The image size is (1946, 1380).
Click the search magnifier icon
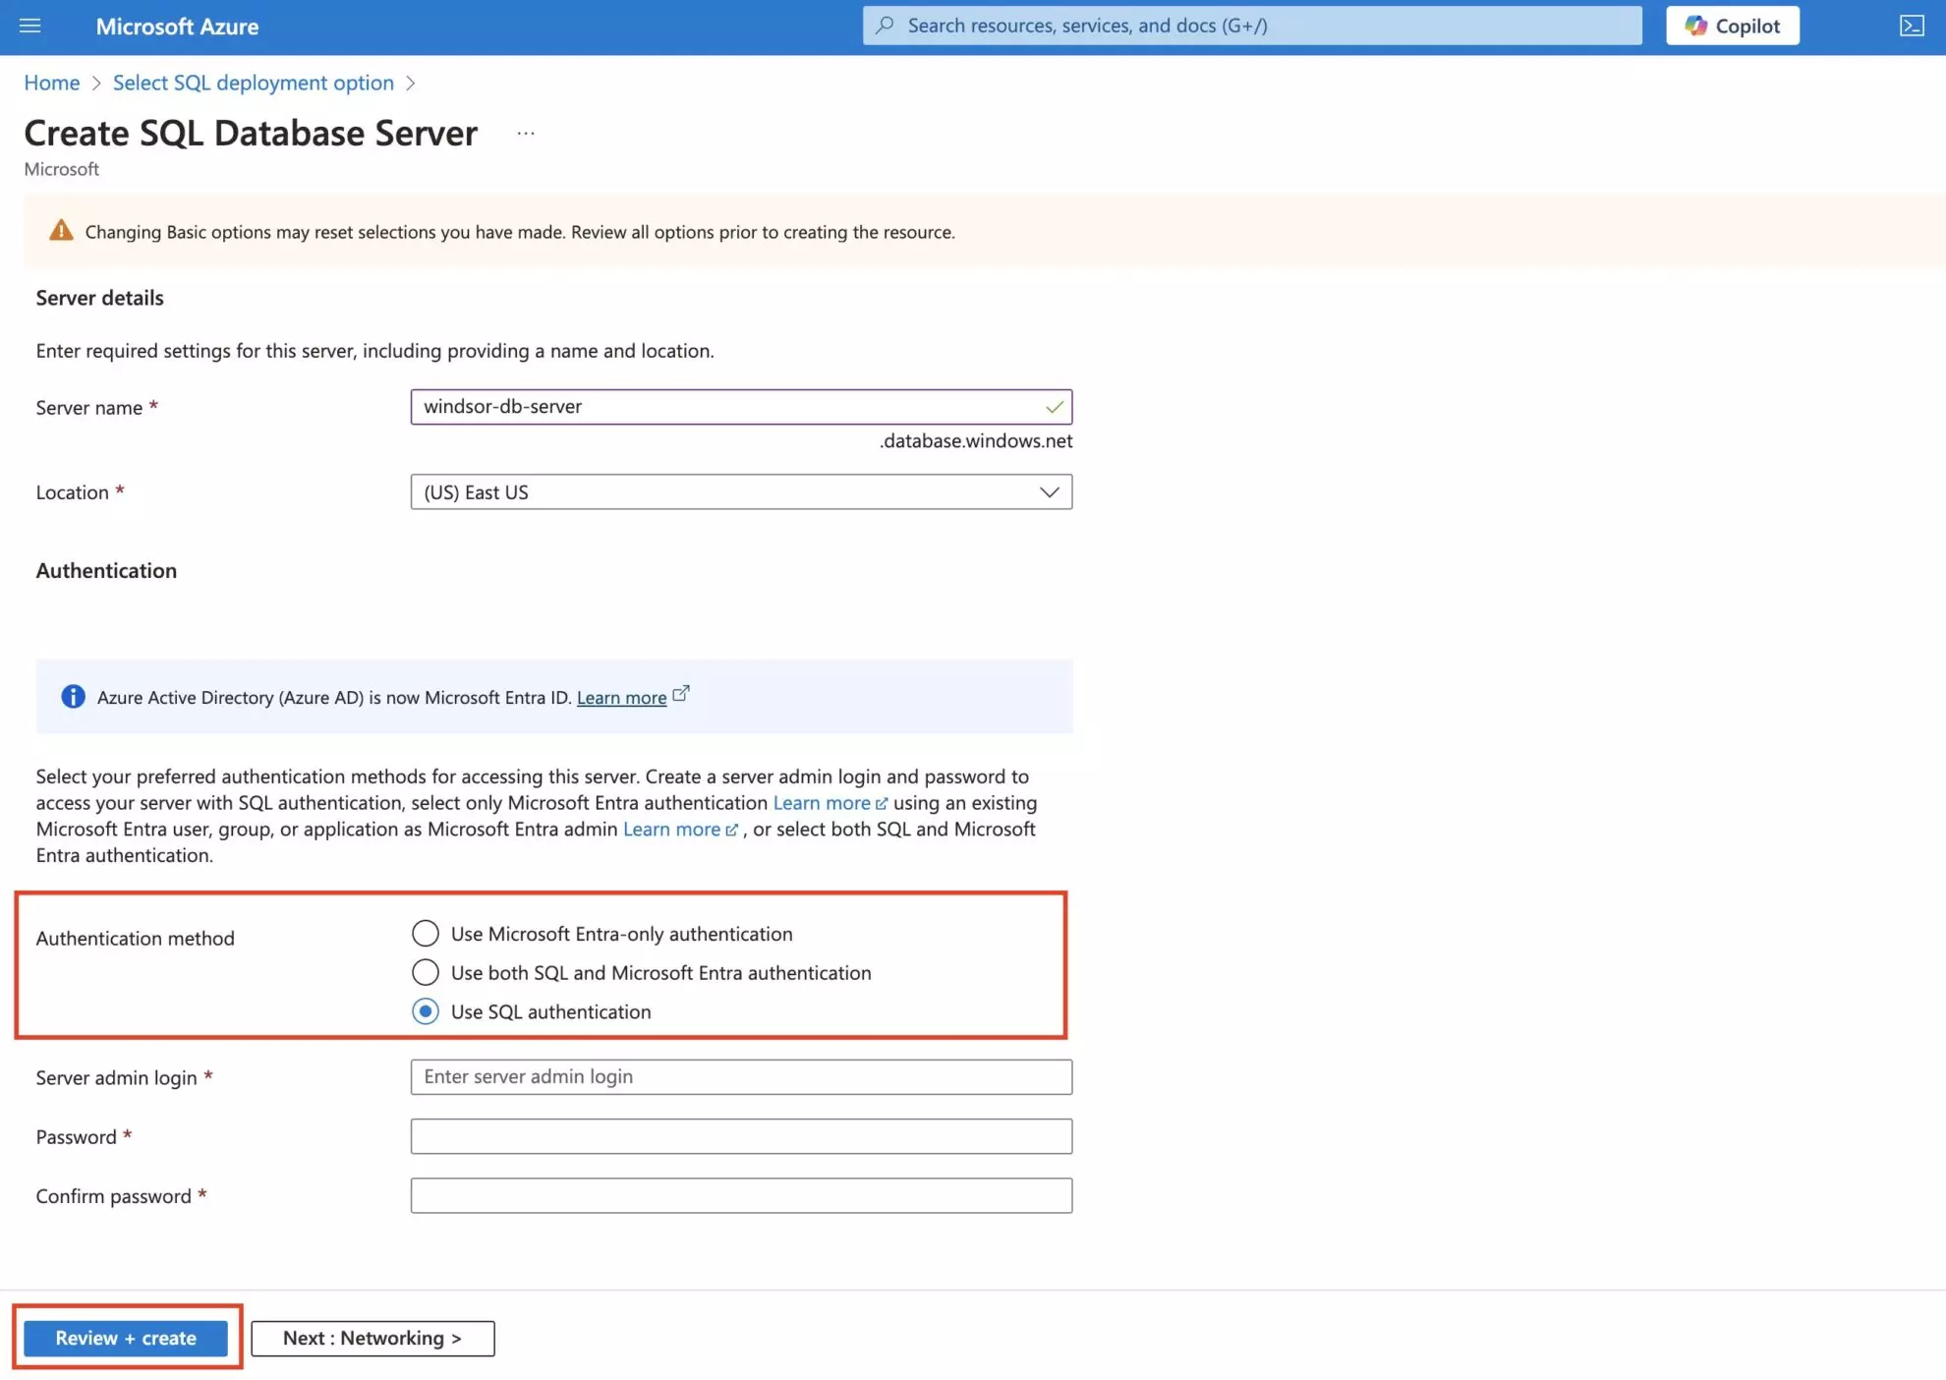[x=885, y=26]
